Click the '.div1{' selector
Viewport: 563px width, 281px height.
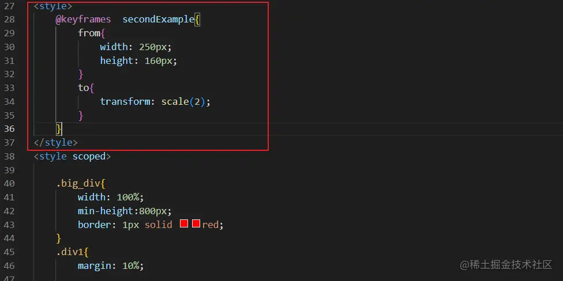point(72,252)
